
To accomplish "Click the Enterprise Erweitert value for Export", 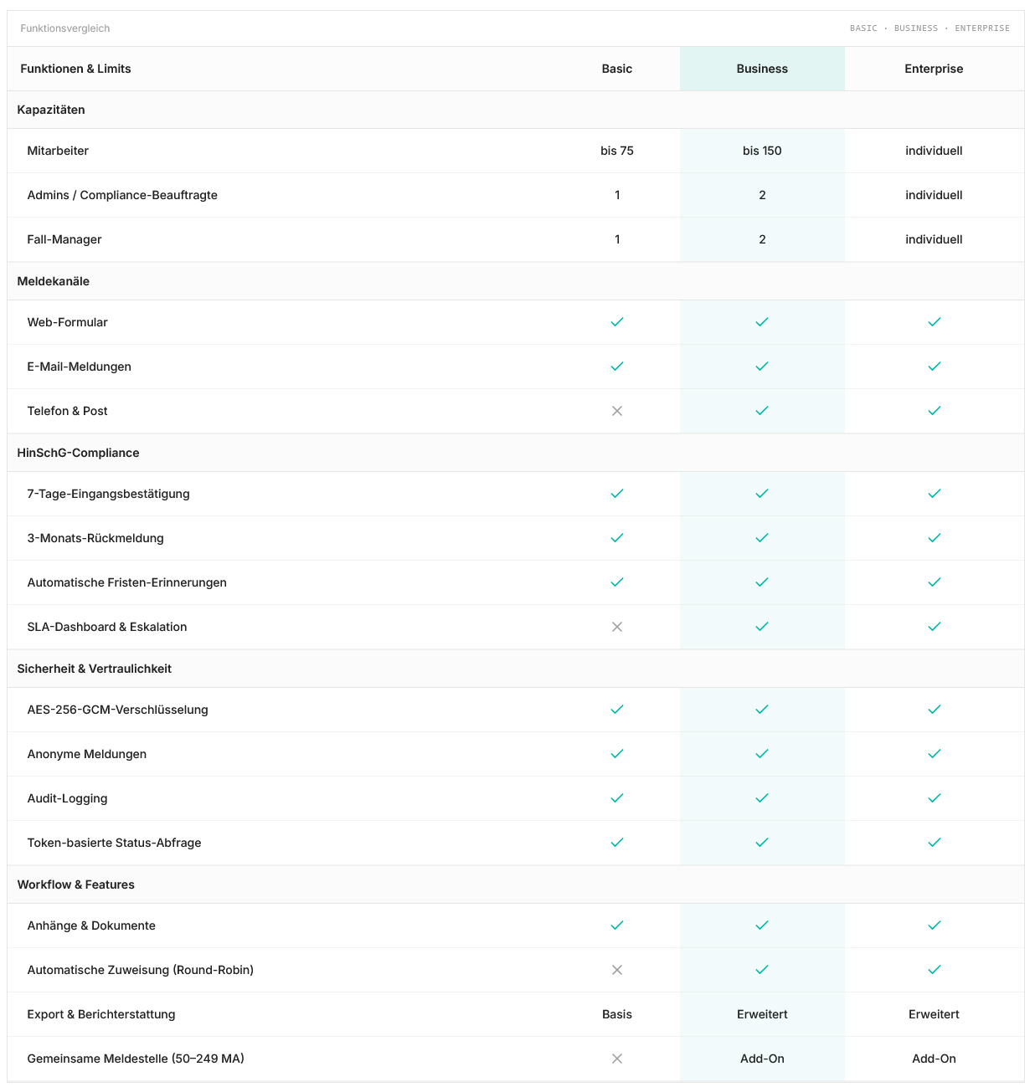I will coord(934,1014).
